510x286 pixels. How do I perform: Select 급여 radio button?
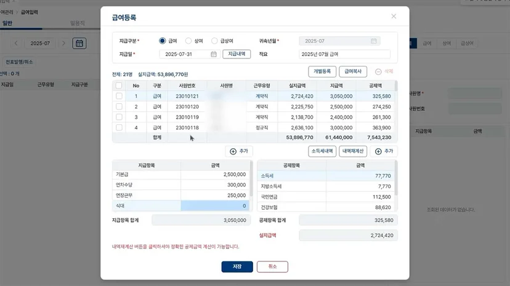[163, 41]
